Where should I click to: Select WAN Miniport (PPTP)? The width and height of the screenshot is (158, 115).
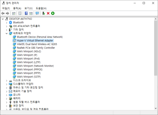pos(29,73)
